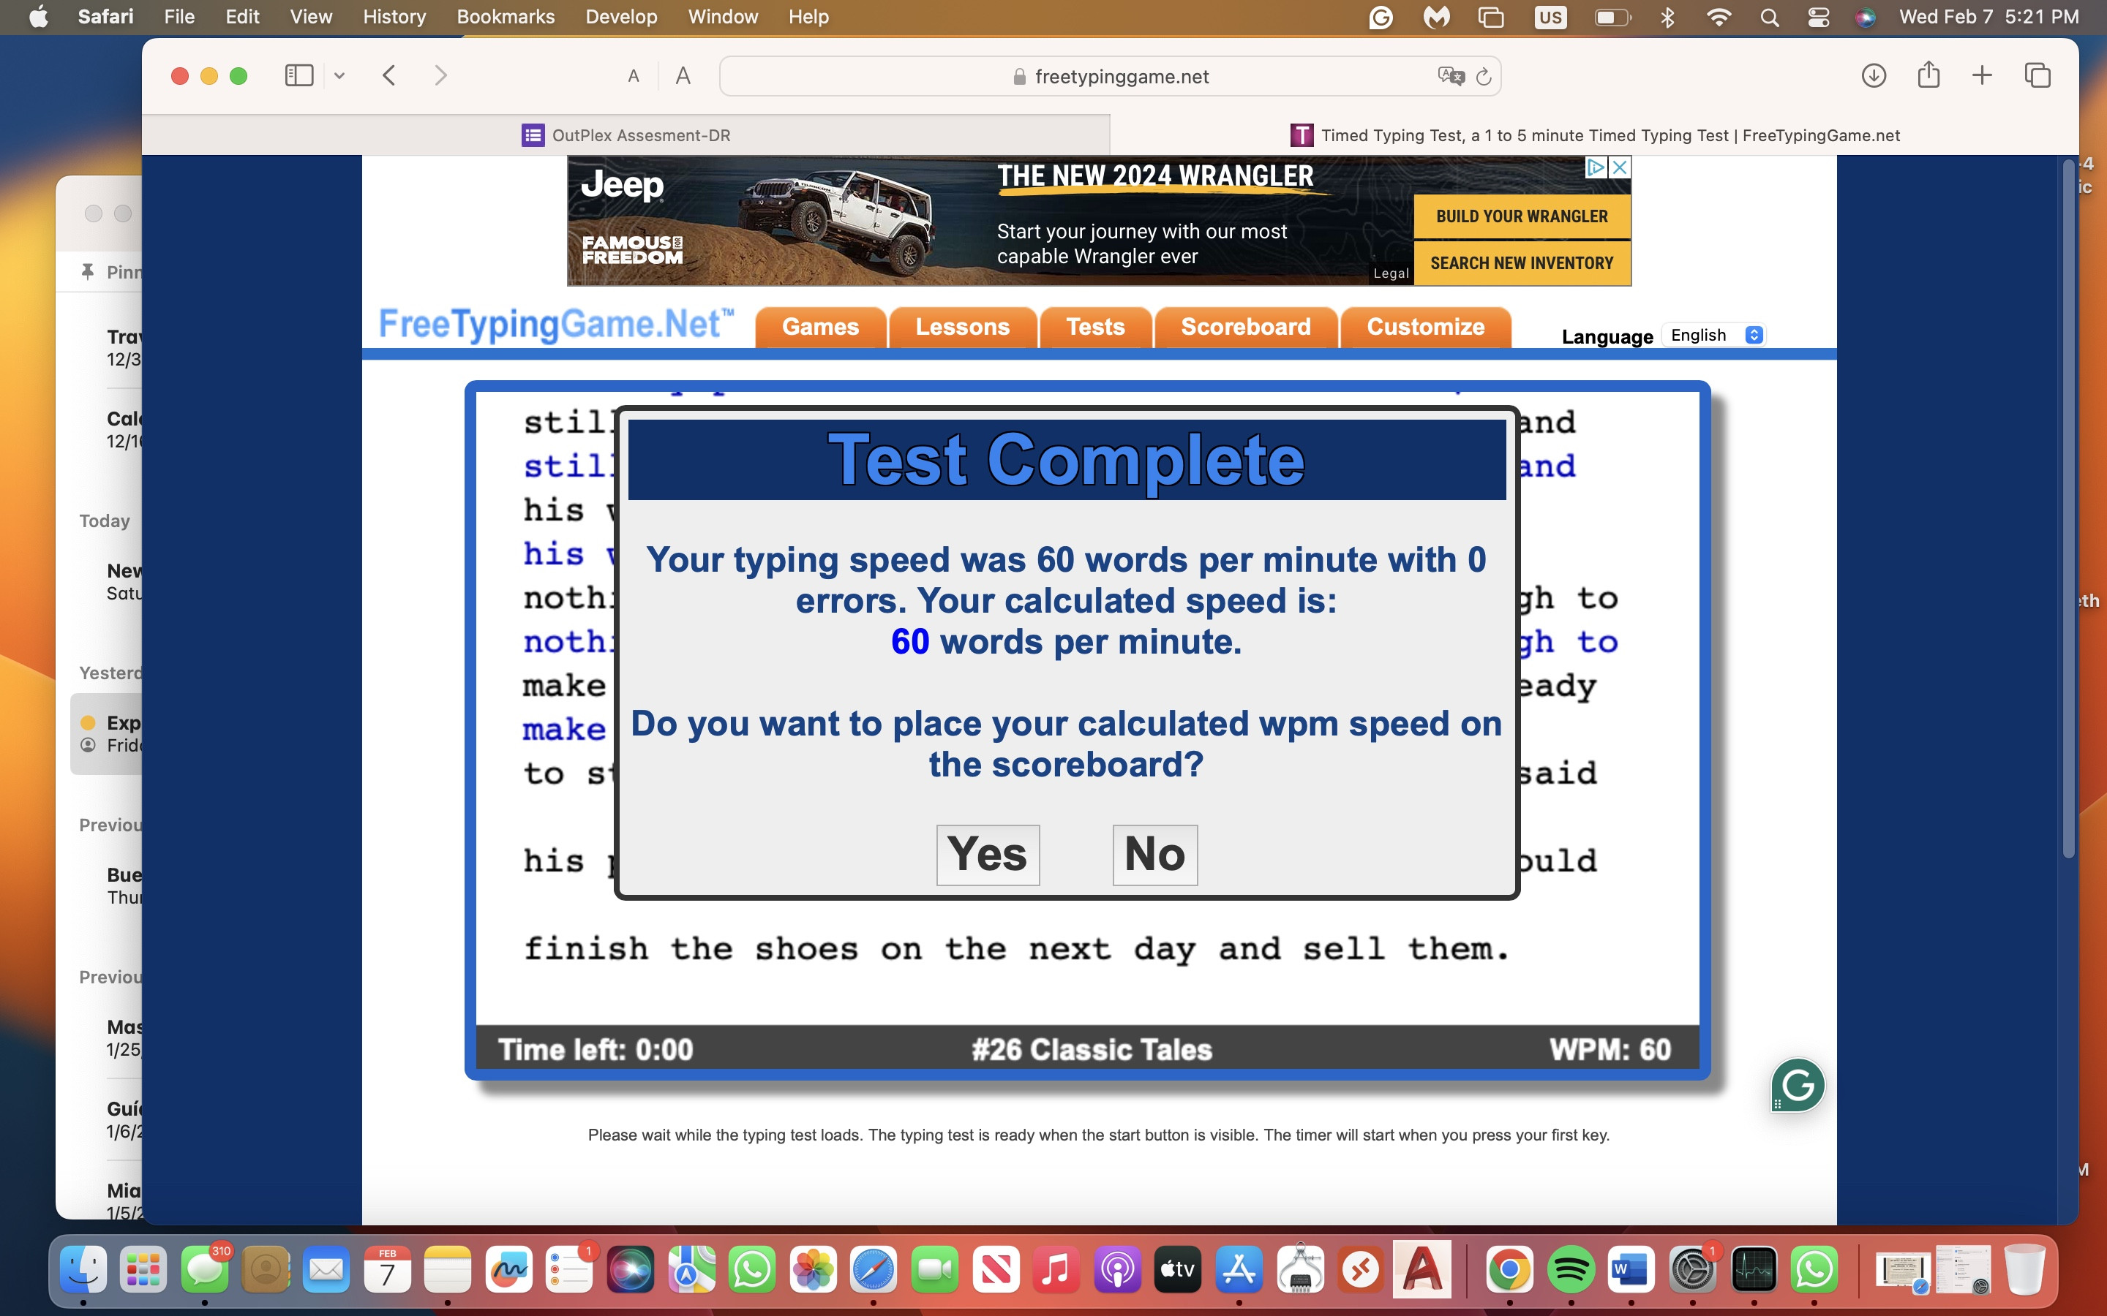Increase the page text size with large A

(683, 77)
